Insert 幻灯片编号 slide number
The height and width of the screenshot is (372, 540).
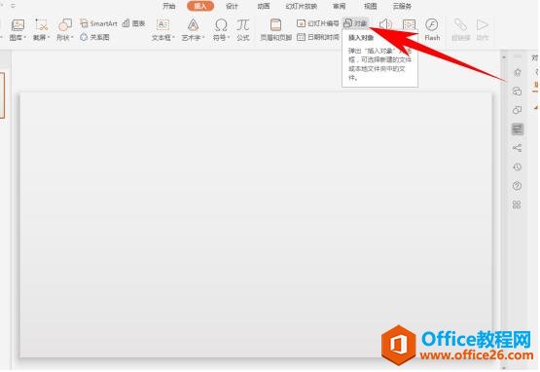(317, 23)
